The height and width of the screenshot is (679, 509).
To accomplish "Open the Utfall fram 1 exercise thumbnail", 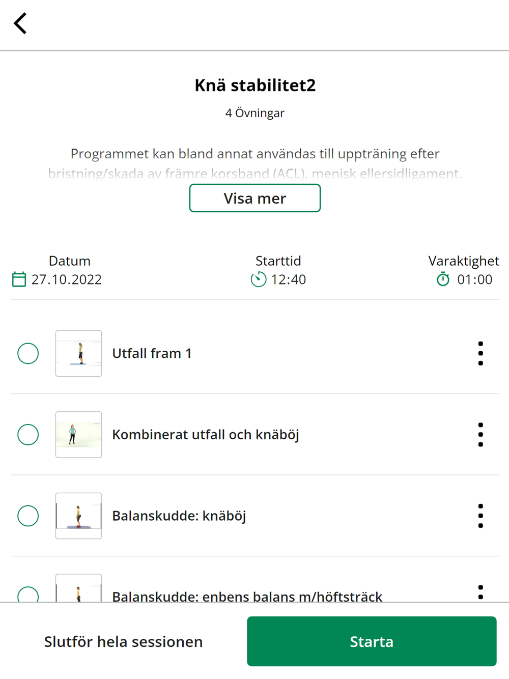I will [x=78, y=353].
